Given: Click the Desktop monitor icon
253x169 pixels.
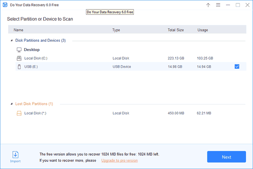Looking at the screenshot, I should pyautogui.click(x=19, y=50).
